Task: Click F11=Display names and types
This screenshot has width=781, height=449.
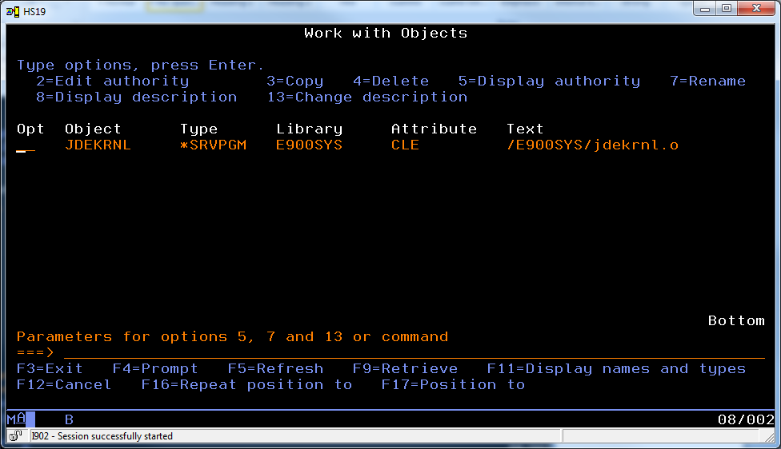Action: pos(616,368)
